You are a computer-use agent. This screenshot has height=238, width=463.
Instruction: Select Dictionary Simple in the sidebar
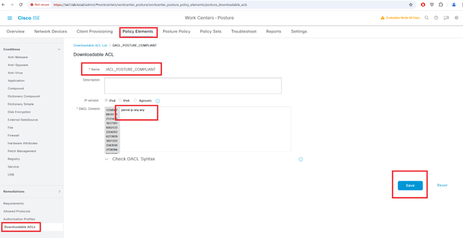(21, 104)
